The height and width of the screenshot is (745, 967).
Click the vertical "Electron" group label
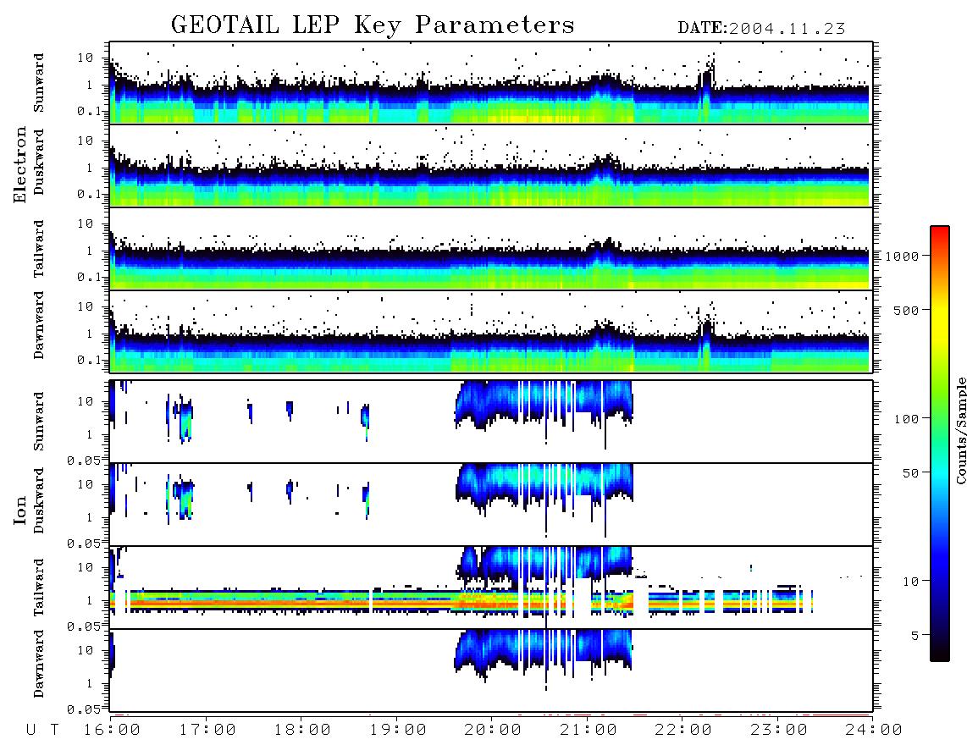[x=20, y=164]
